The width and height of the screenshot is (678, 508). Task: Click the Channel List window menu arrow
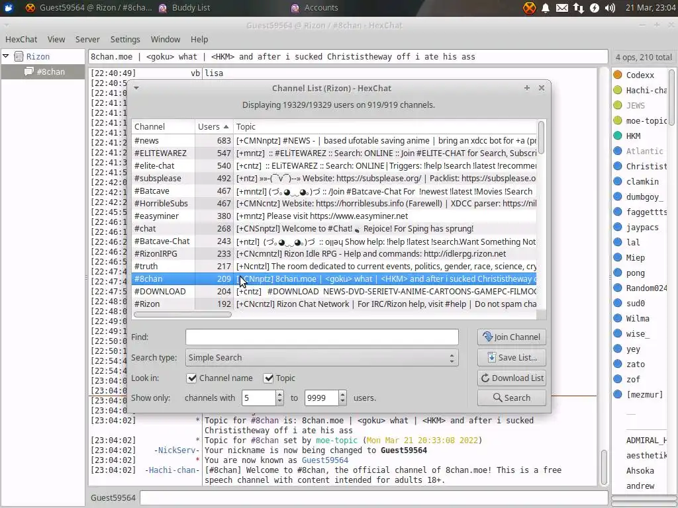[x=136, y=88]
